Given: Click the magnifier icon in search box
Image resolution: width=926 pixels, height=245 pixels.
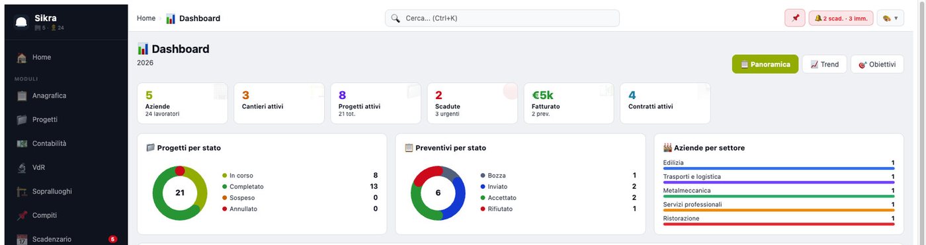Looking at the screenshot, I should (396, 18).
